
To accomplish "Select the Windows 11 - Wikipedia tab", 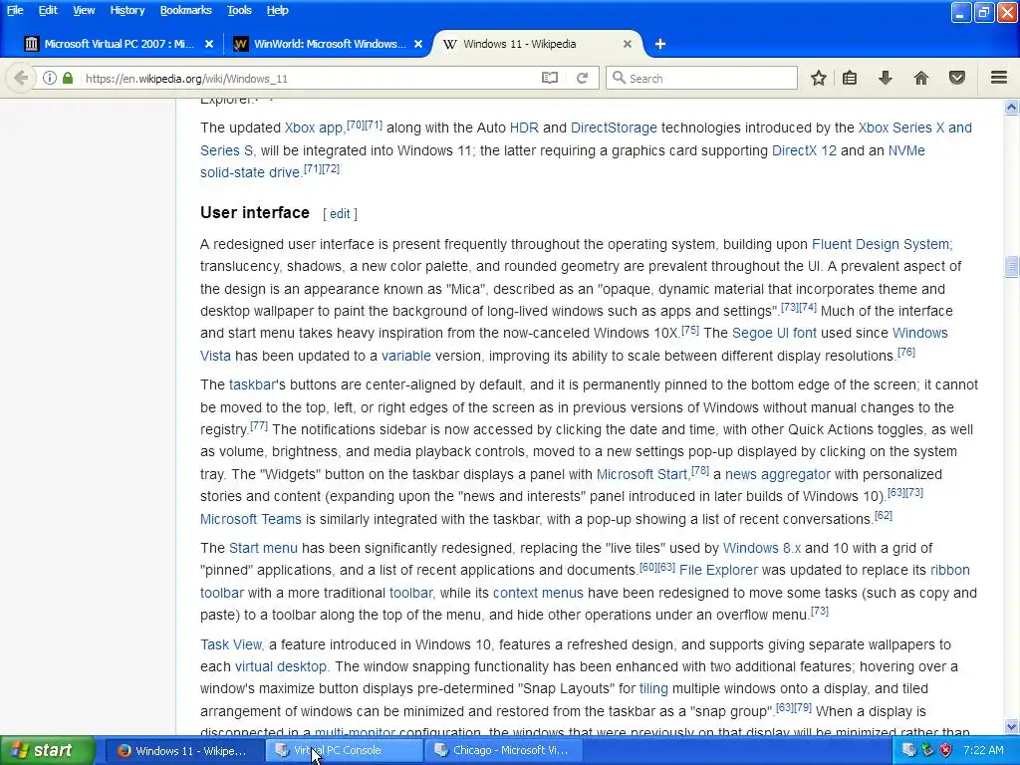I will [537, 44].
